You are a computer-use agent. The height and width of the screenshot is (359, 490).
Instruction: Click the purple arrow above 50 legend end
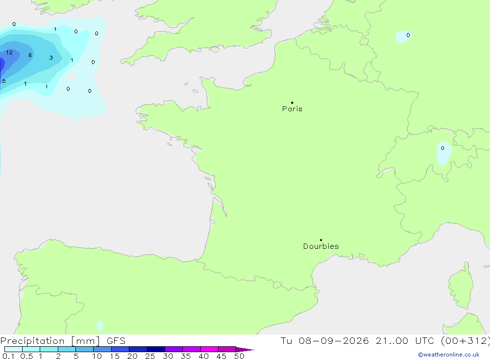245,349
